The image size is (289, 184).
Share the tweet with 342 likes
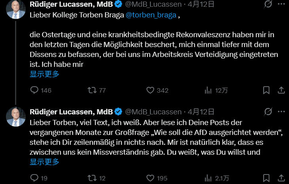[x=281, y=90]
